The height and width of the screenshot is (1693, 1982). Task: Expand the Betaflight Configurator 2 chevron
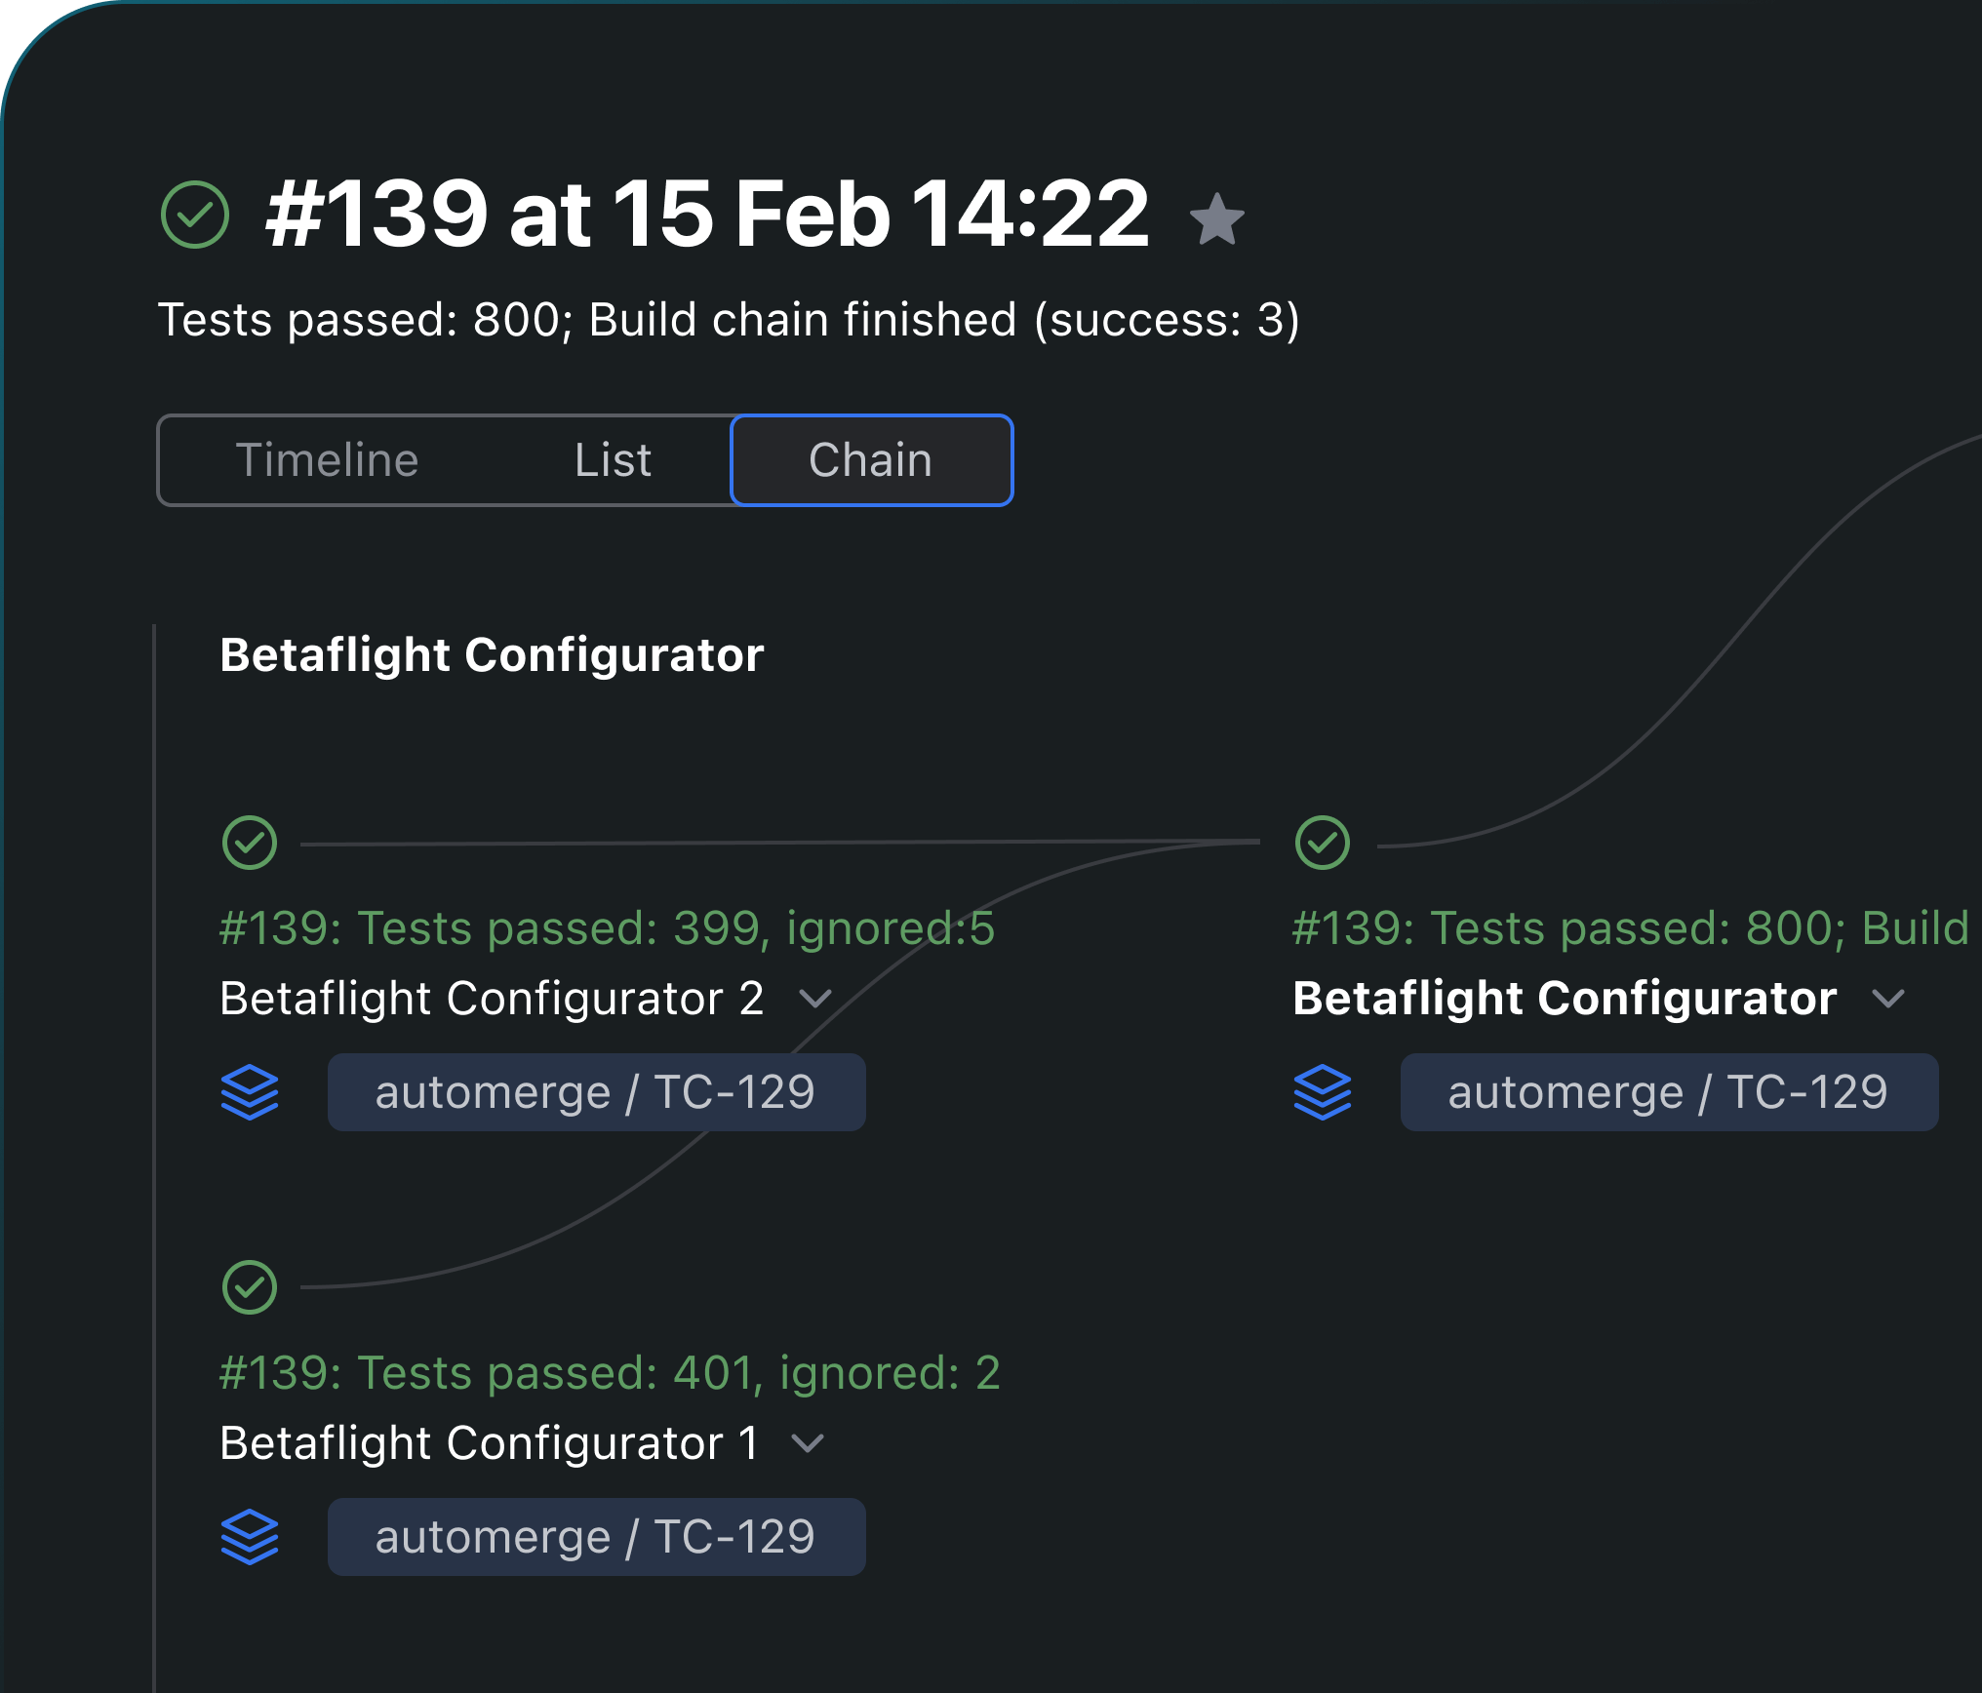tap(815, 999)
